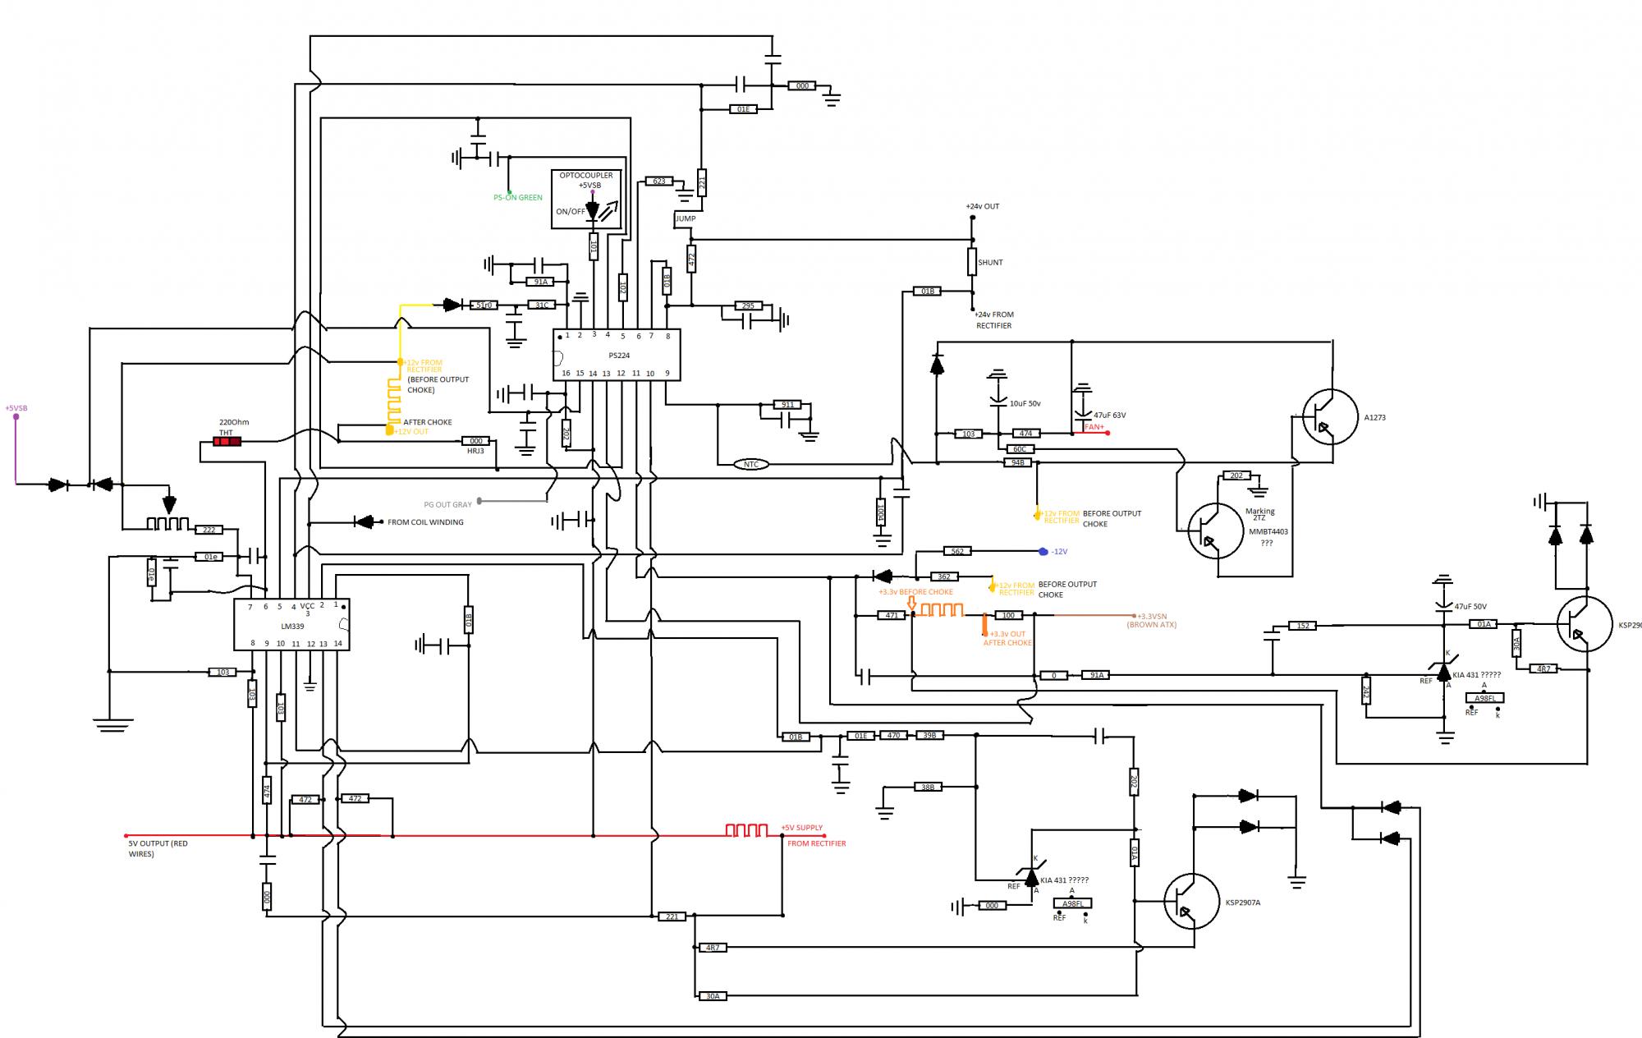Click the +3.3VSN brown ATX label
This screenshot has height=1038, width=1642.
pos(1152,616)
